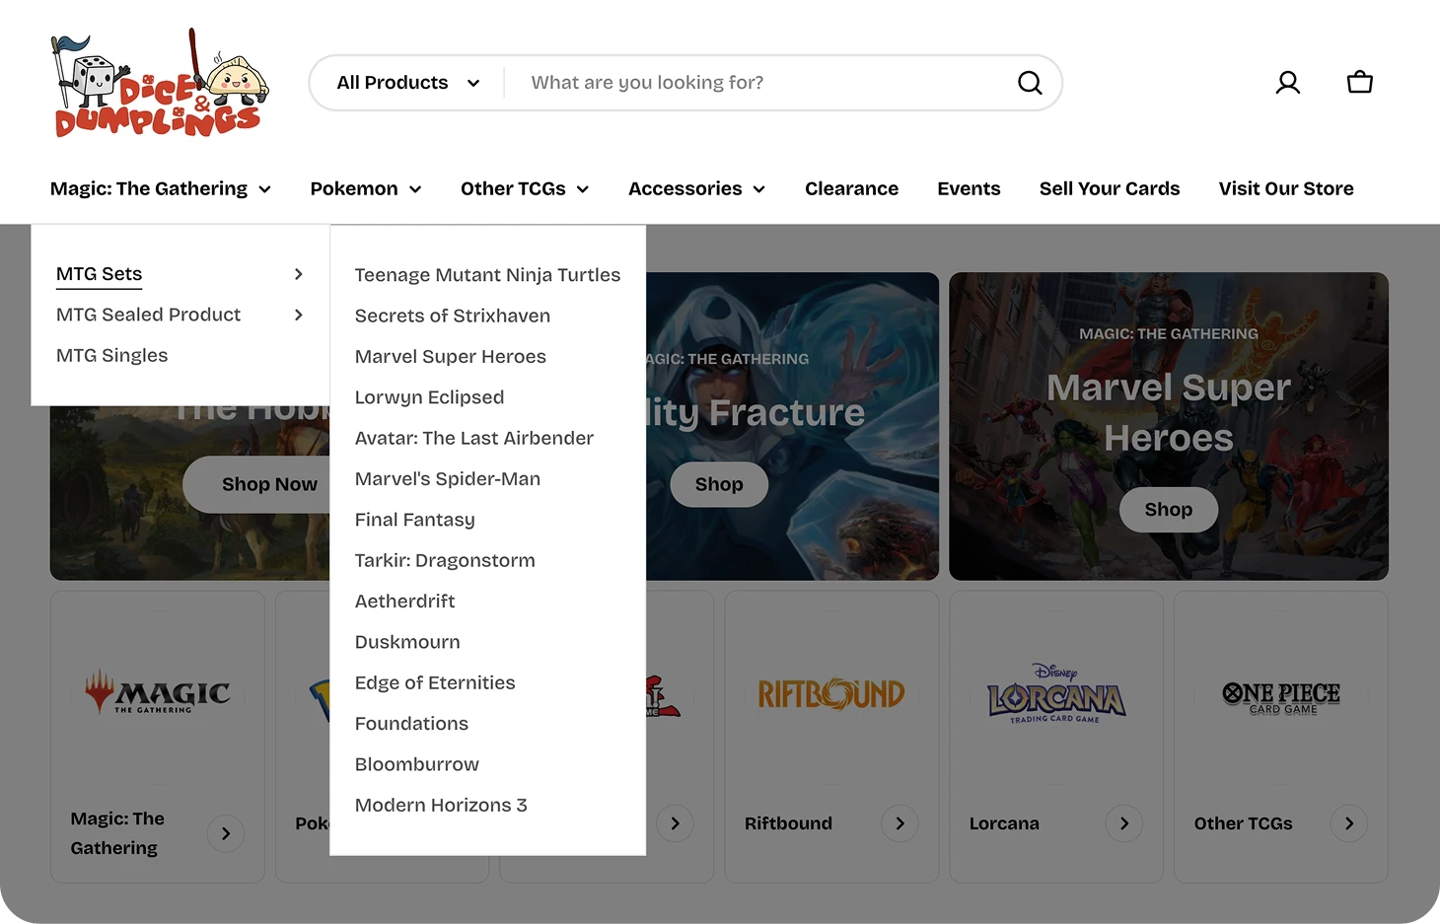1440x924 pixels.
Task: Open Aetherdrift set
Action: pos(404,602)
